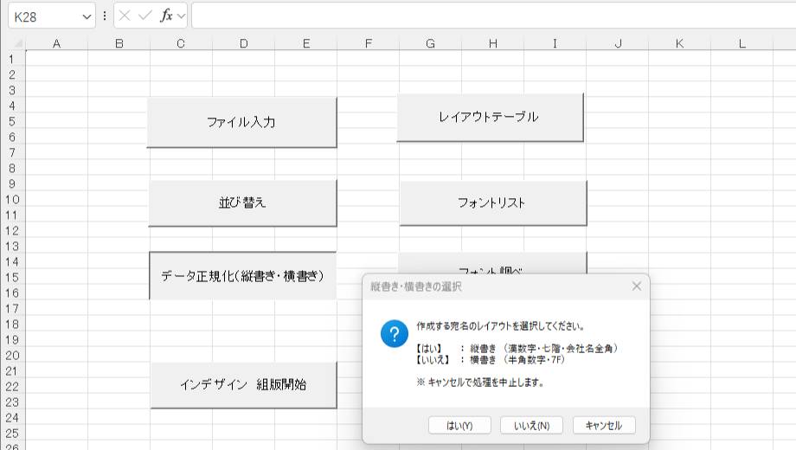Select column K header
Viewport: 796px width, 450px height.
point(679,43)
